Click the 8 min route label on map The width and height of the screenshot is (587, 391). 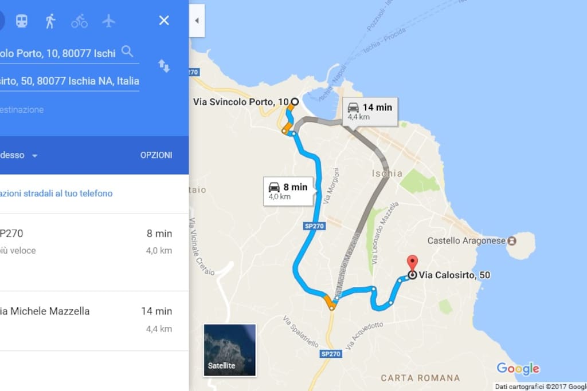[x=288, y=191]
